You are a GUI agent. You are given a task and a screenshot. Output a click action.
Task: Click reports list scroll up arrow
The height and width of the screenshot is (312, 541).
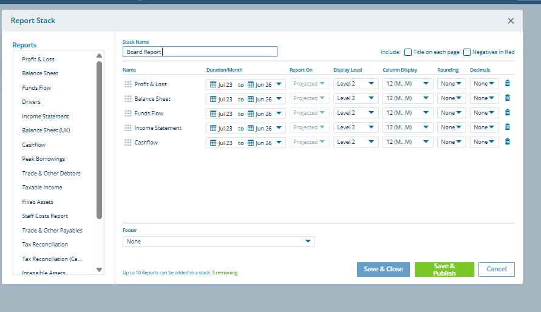pyautogui.click(x=100, y=55)
